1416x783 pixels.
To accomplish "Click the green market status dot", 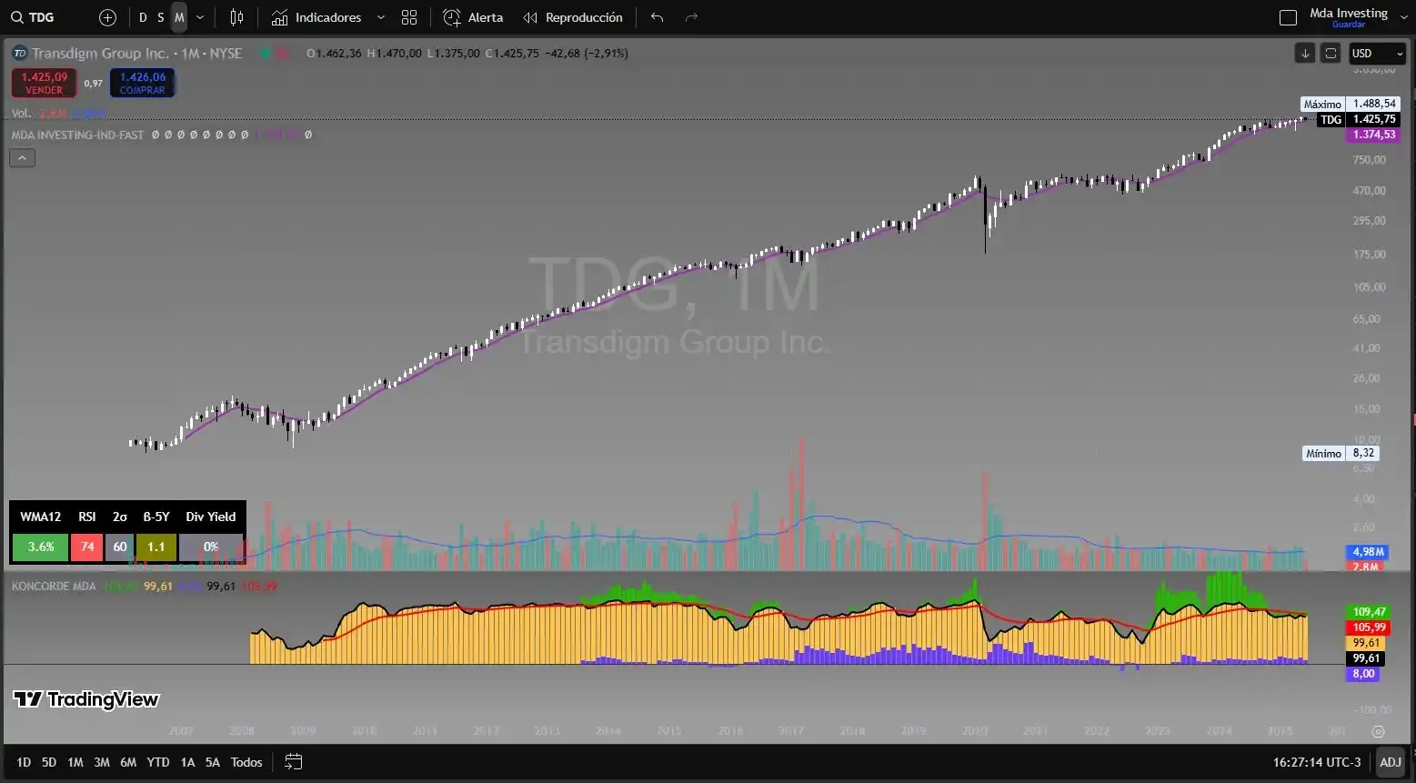I will 265,54.
